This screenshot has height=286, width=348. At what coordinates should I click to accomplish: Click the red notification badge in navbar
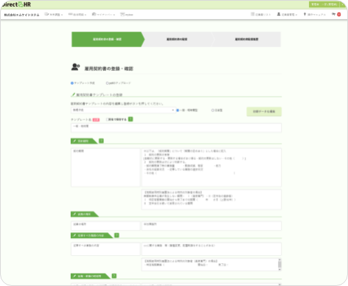[339, 15]
